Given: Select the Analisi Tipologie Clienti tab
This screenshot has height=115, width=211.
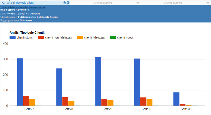Looking at the screenshot, I should pyautogui.click(x=21, y=3).
